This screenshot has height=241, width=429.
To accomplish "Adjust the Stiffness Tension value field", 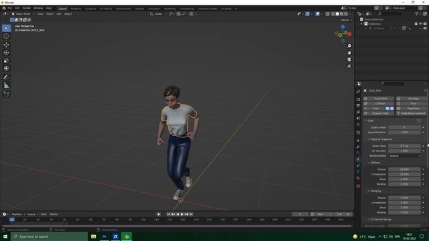I will pyautogui.click(x=404, y=169).
